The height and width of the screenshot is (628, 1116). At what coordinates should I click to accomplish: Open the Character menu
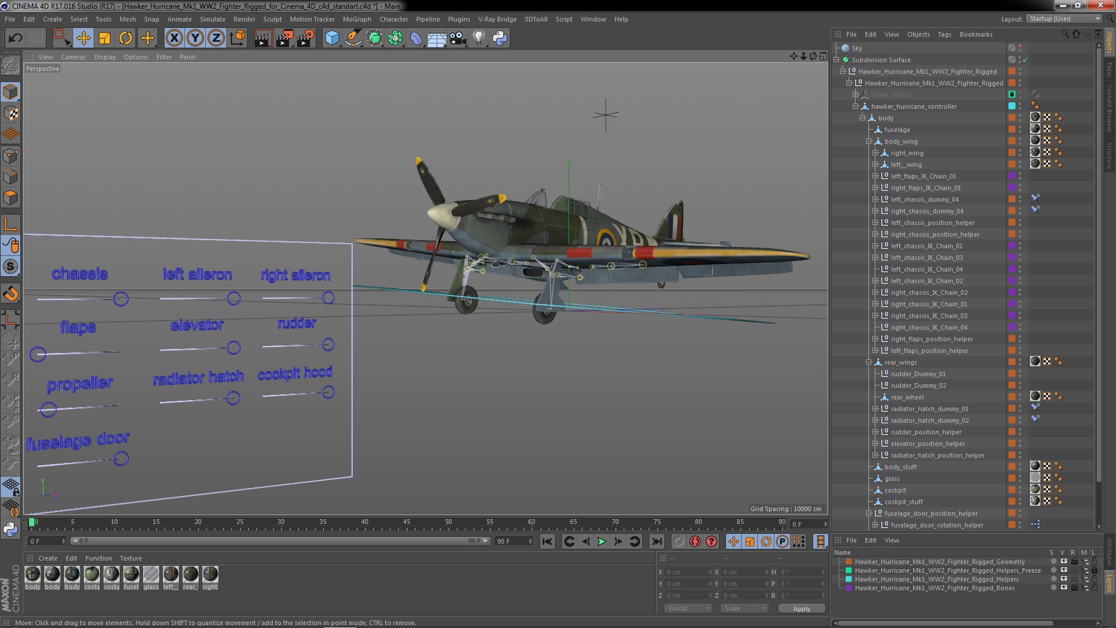[394, 19]
